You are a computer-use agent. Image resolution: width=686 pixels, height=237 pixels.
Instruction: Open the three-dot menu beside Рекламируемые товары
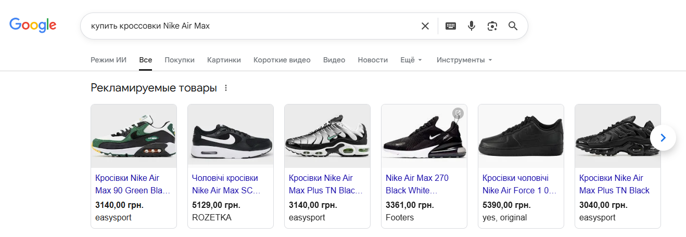point(226,88)
